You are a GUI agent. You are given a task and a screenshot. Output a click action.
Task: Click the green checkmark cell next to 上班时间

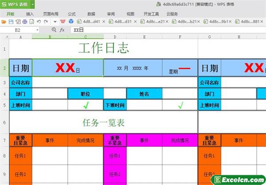86,105
